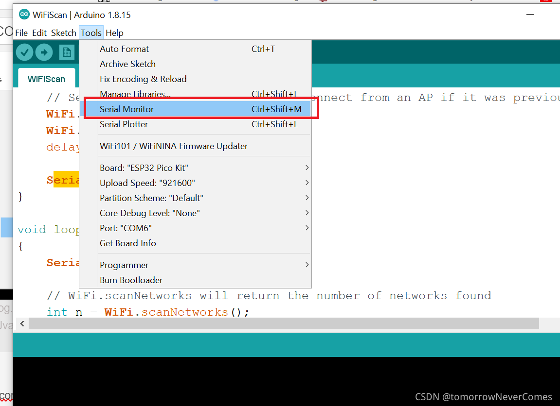Open the Sketch menu

coord(64,33)
